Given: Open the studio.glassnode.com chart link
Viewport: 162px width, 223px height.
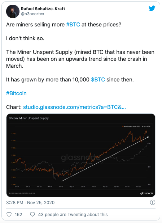Looking at the screenshot, I should pyautogui.click(x=74, y=107).
